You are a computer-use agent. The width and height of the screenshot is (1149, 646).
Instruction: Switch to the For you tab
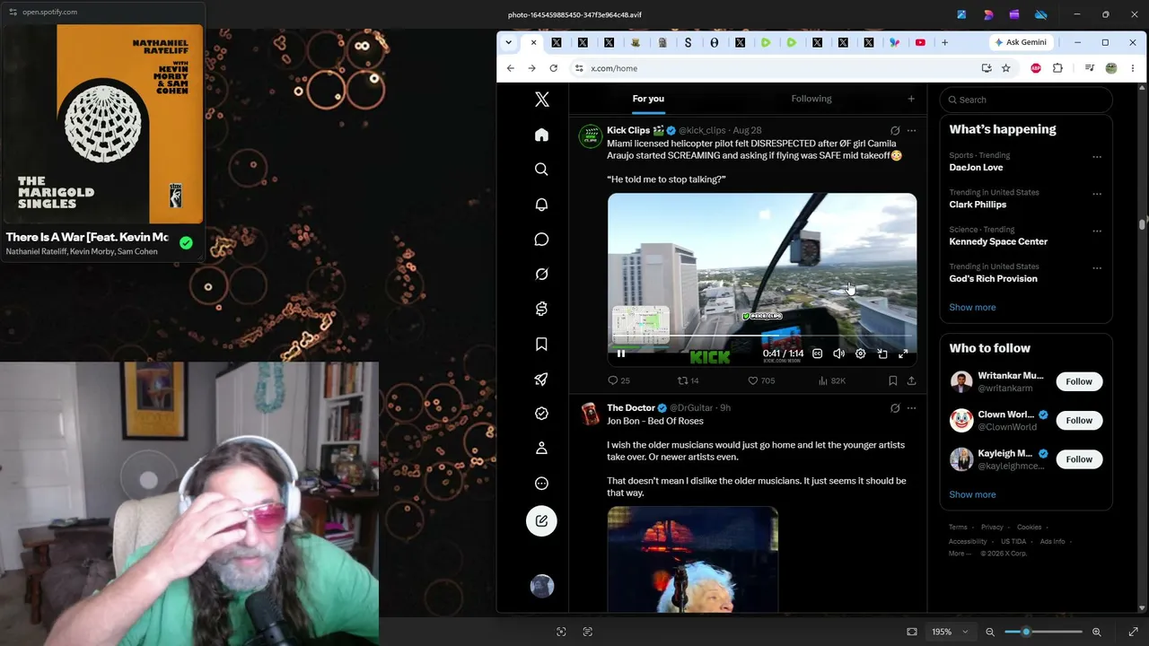[648, 99]
